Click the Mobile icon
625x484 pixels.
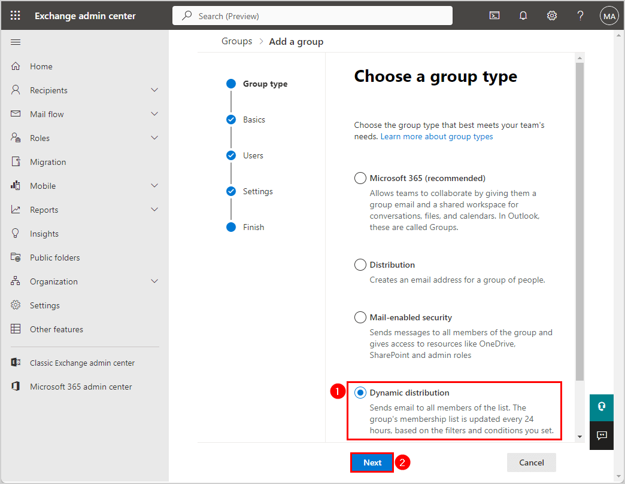(x=16, y=185)
